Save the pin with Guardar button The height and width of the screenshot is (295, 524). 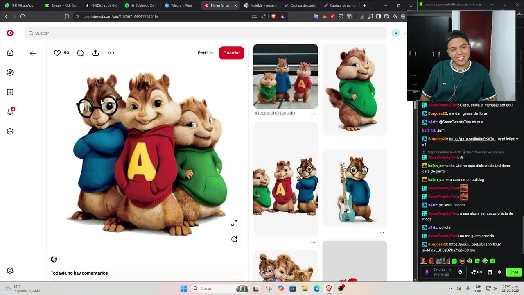click(231, 53)
